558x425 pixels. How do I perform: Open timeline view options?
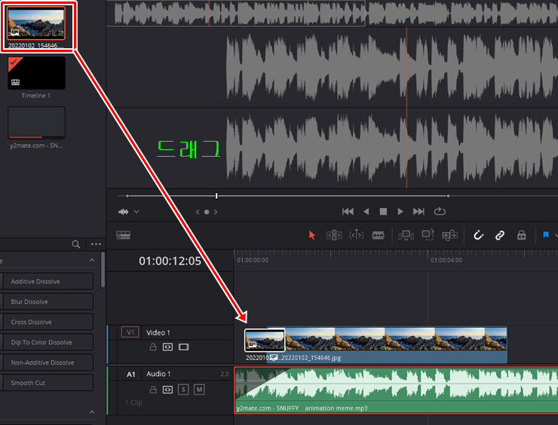tap(123, 234)
